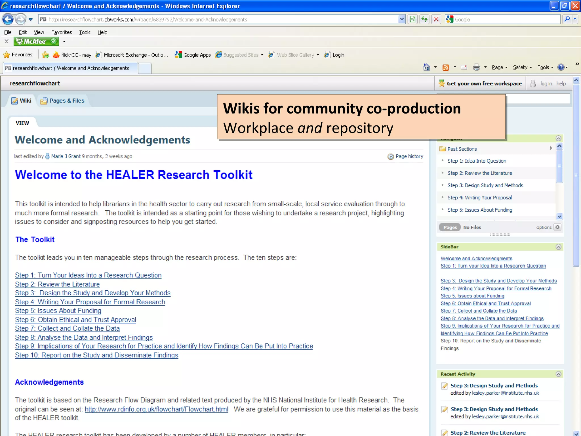Open Step 2: Review the Literature in Navigator
Viewport: 581px width, 436px height.
click(x=480, y=173)
